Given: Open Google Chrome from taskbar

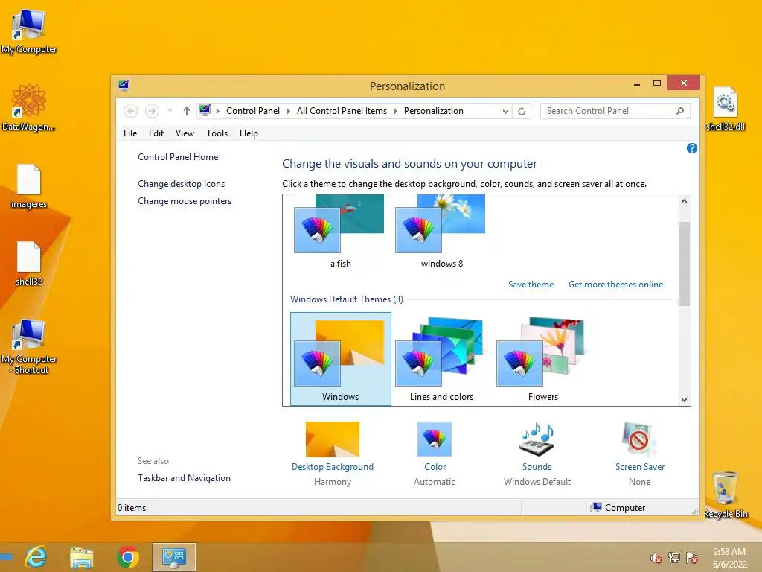Looking at the screenshot, I should [x=128, y=557].
